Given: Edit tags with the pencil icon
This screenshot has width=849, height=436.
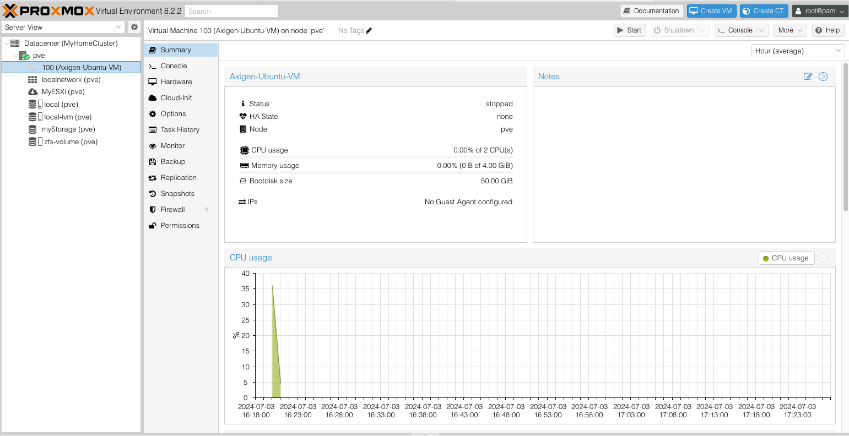Looking at the screenshot, I should [x=369, y=31].
